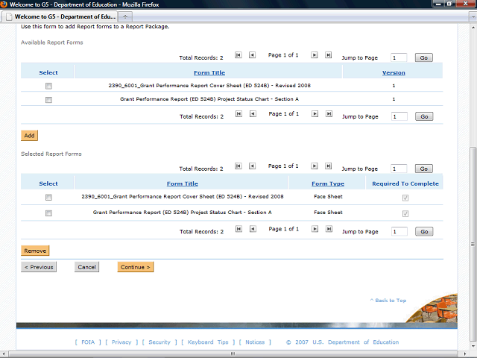The image size is (477, 358).
Task: Sort Available Forms by Form Title
Action: coord(209,73)
